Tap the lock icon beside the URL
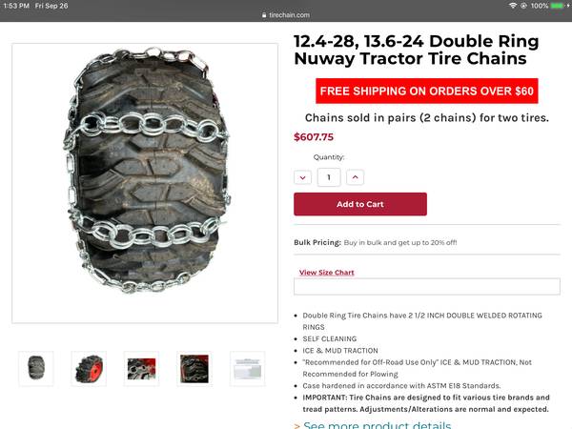Image resolution: width=572 pixels, height=429 pixels. click(x=264, y=15)
